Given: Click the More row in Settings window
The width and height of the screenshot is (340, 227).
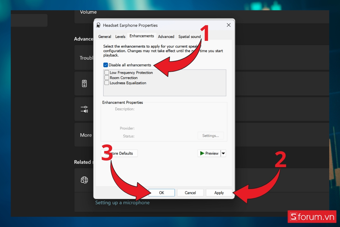Looking at the screenshot, I should click(x=202, y=135).
